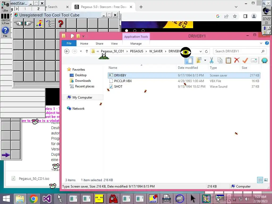272x204 pixels.
Task: Select My Computer in the navigation pane
Action: 82,97
